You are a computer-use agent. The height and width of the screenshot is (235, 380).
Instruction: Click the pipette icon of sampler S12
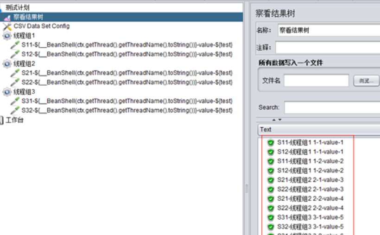[15, 54]
